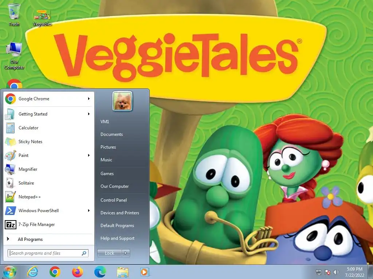The image size is (373, 279).
Task: Open Documents from Start menu
Action: (x=111, y=134)
